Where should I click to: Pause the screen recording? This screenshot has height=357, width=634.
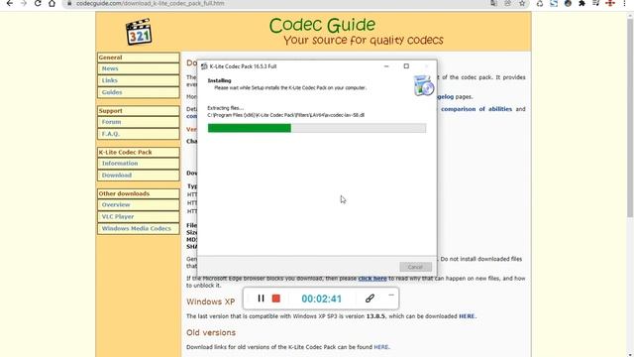(261, 298)
